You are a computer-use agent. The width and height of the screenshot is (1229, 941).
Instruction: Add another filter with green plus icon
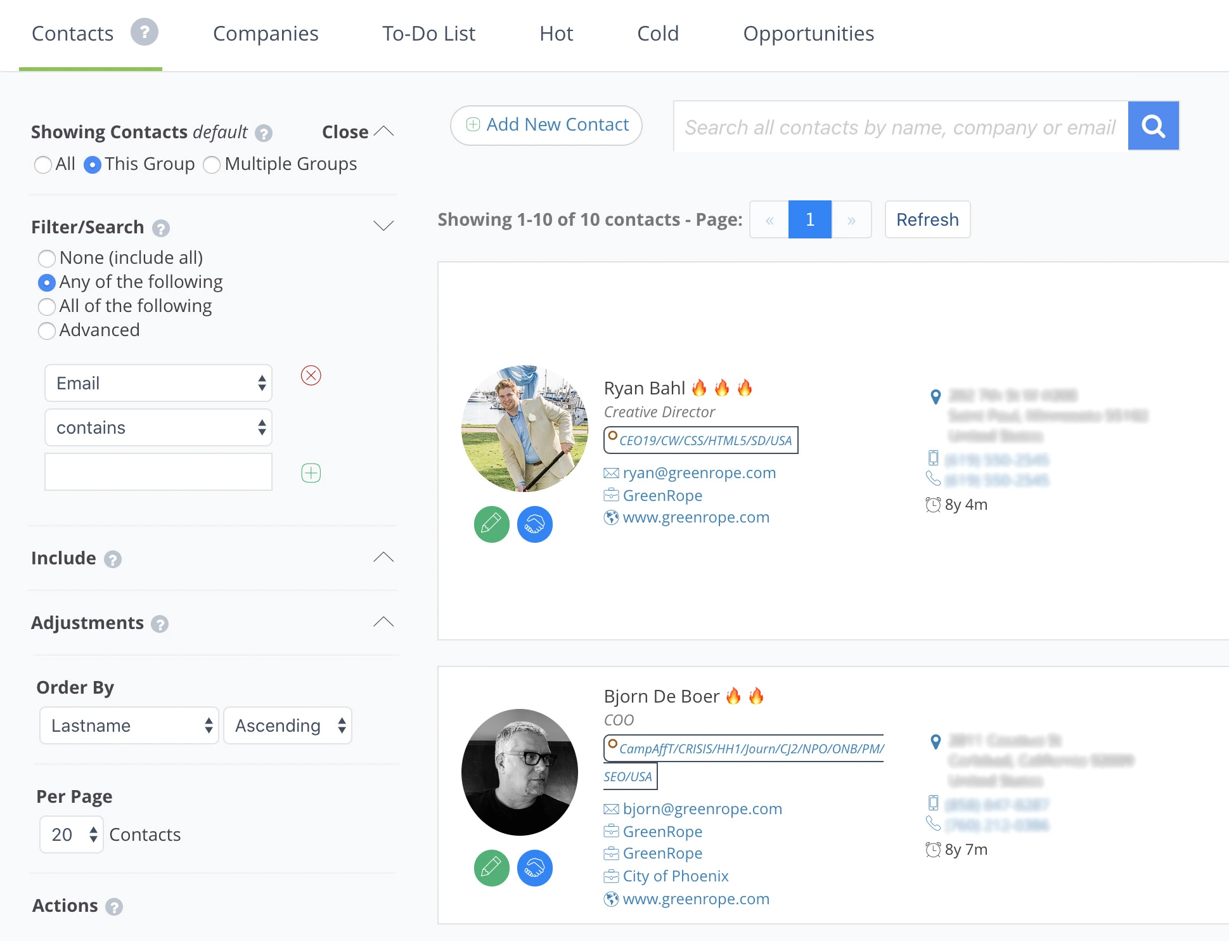[311, 473]
